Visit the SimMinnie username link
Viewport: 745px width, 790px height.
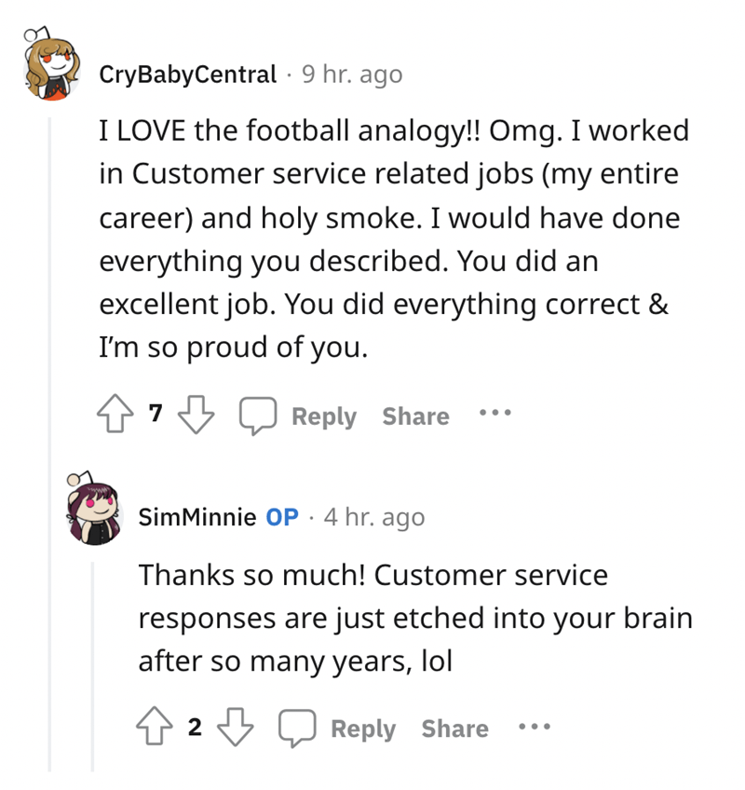196,517
